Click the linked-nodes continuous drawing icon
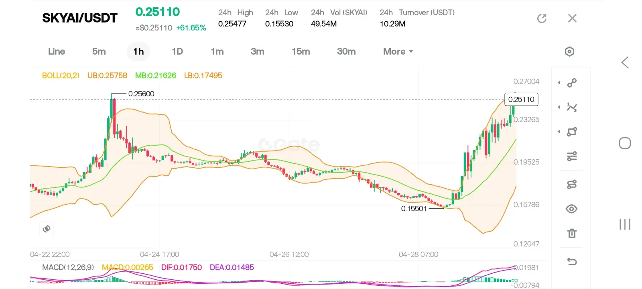The image size is (642, 289). point(572,184)
